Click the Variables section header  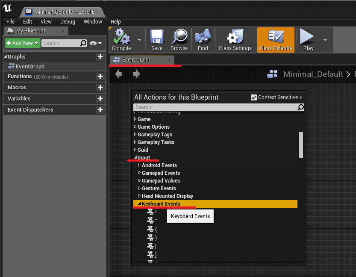pyautogui.click(x=55, y=99)
